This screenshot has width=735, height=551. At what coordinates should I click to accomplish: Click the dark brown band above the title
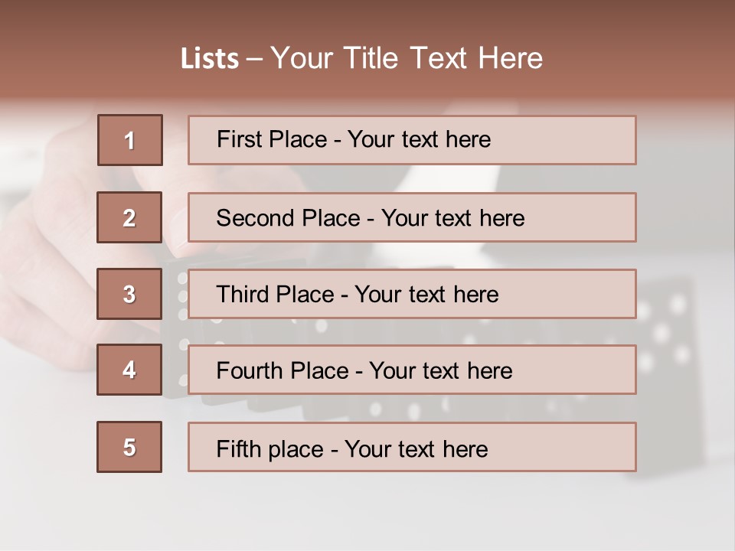click(x=367, y=15)
